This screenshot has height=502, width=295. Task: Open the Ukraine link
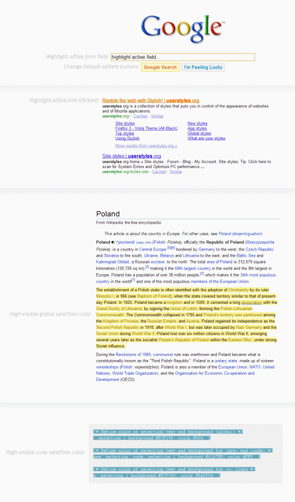pyautogui.click(x=151, y=256)
